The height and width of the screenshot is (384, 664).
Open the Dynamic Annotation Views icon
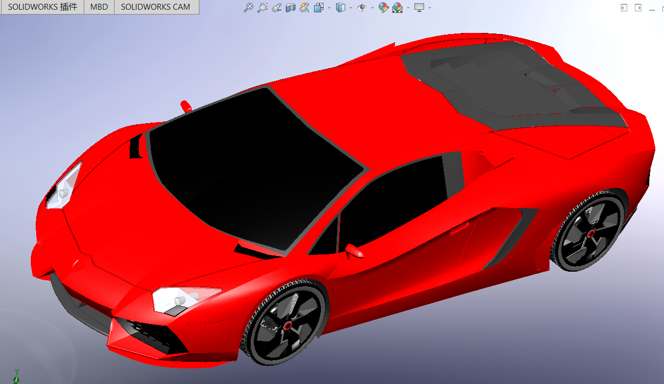(304, 8)
